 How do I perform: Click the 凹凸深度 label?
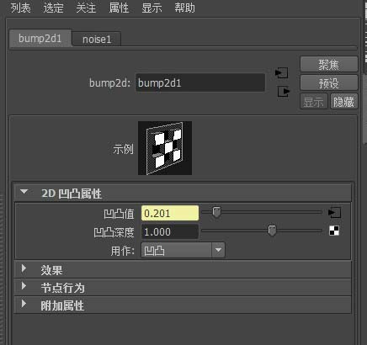tap(114, 232)
